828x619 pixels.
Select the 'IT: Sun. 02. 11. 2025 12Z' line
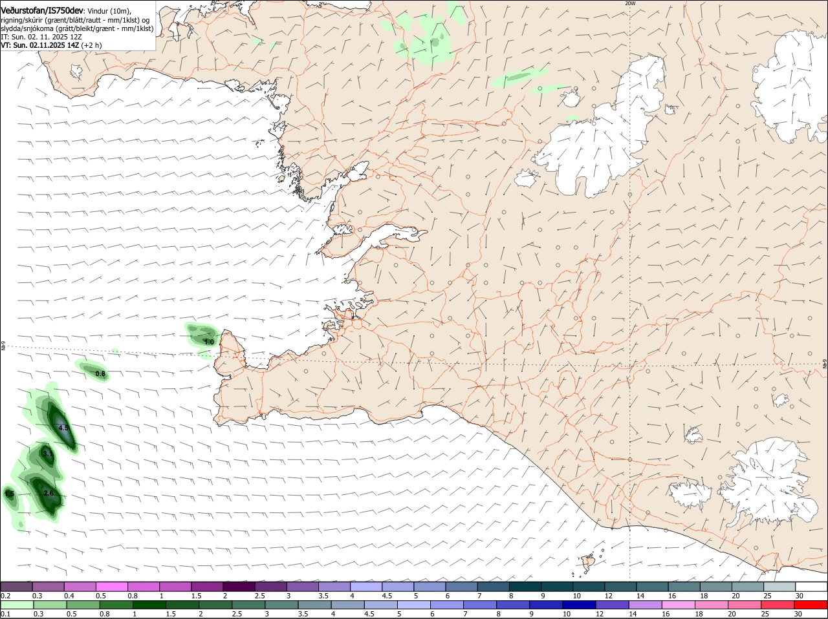click(41, 37)
